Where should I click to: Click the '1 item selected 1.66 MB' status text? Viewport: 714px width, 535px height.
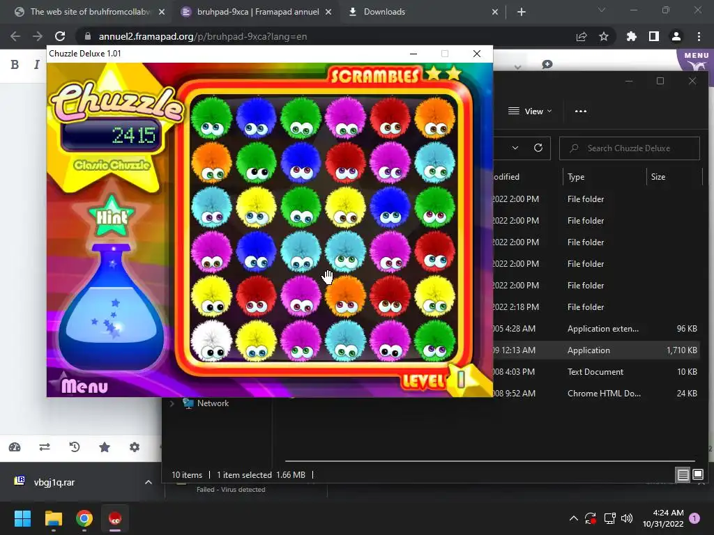(x=261, y=475)
